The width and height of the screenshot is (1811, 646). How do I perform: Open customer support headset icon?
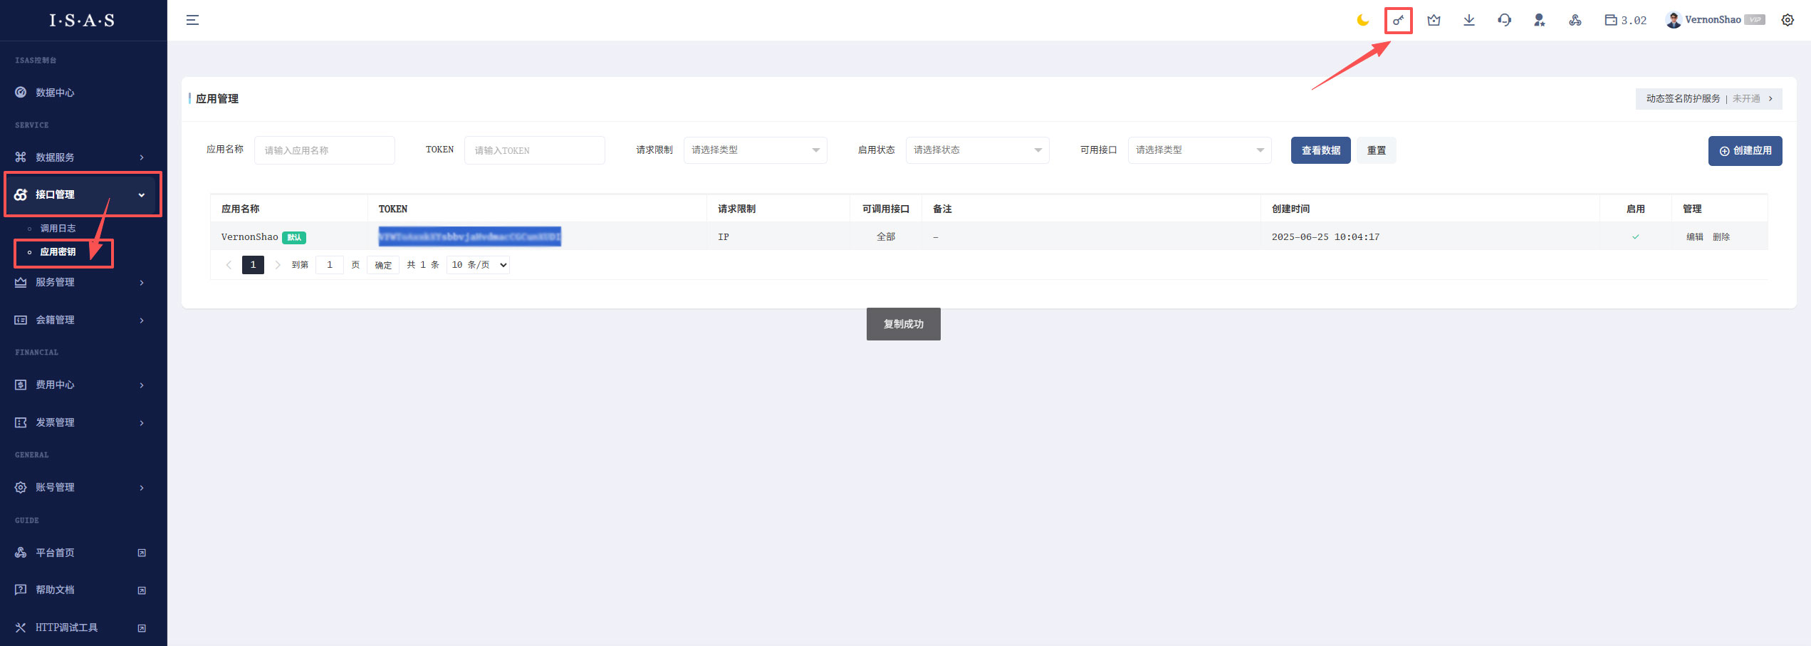click(x=1504, y=20)
